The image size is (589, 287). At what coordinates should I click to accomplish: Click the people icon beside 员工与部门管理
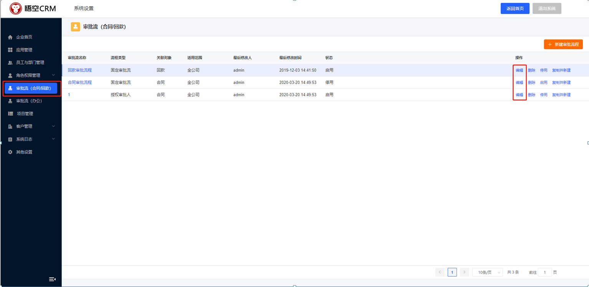coord(10,63)
